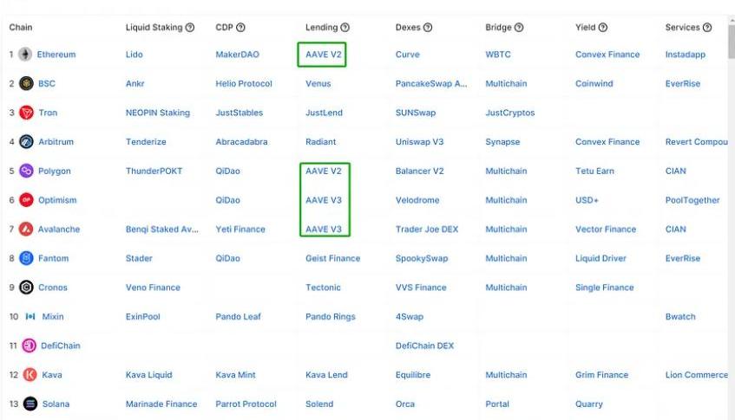Click the Arbitrum chain logo icon
Screen dimensions: 735x420
[x=26, y=142]
